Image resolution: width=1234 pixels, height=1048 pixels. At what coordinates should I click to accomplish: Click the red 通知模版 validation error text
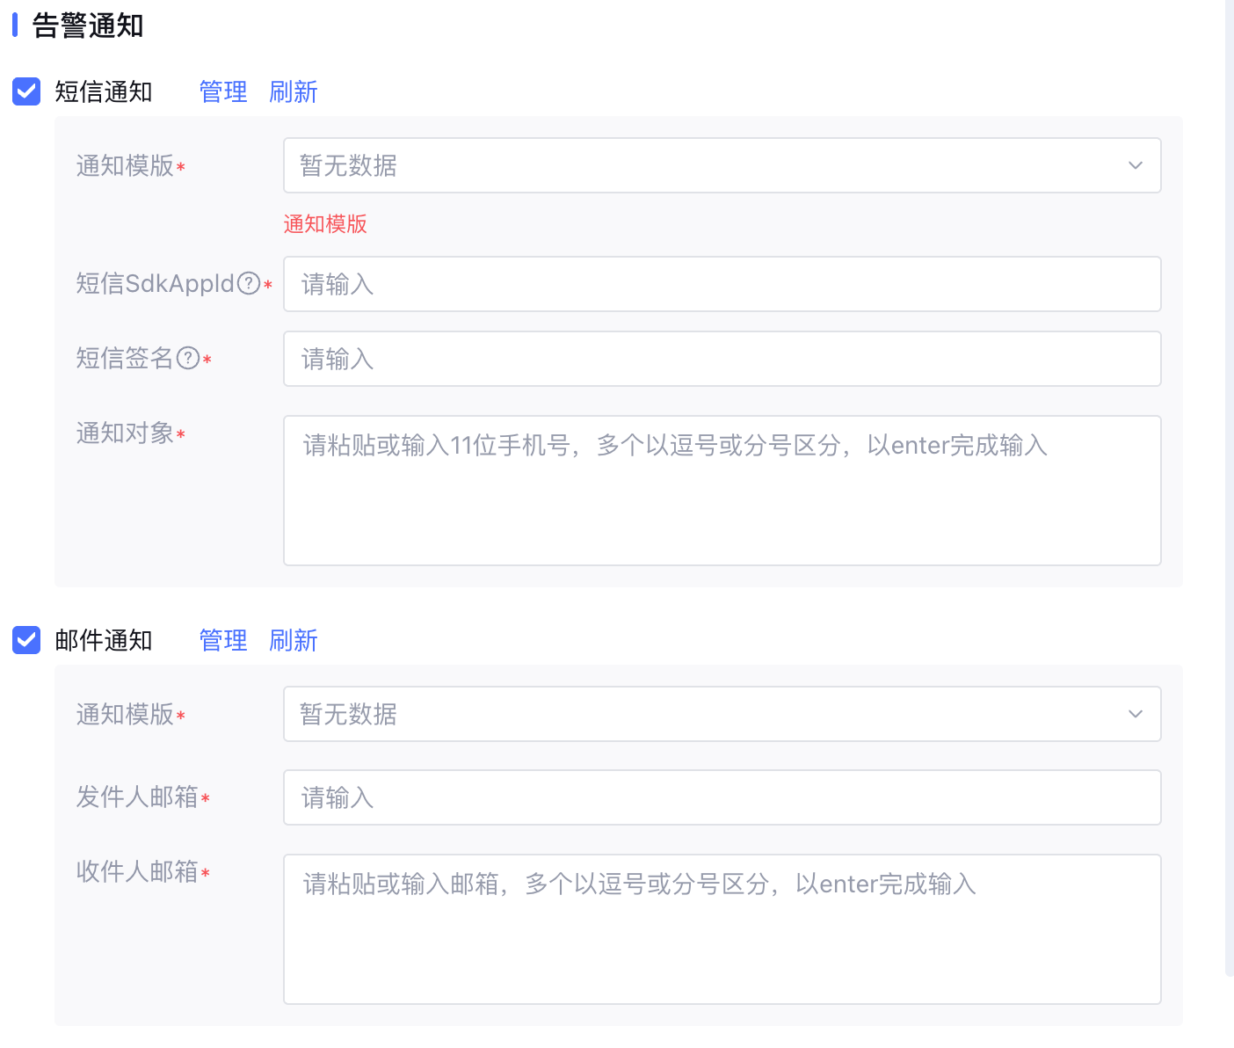pyautogui.click(x=325, y=224)
